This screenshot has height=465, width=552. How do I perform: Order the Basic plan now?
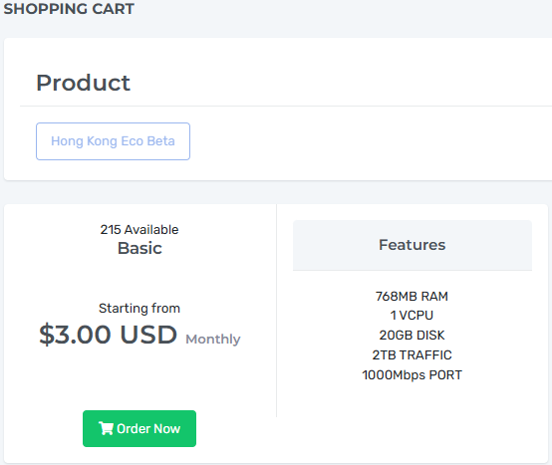click(139, 428)
